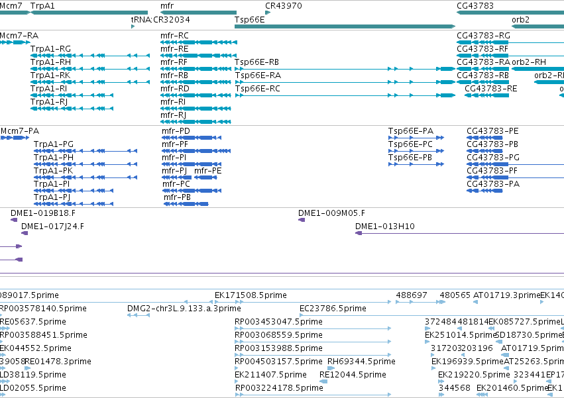This screenshot has height=398, width=564.
Task: Select transcript TrpA1-RH
Action: [90, 69]
